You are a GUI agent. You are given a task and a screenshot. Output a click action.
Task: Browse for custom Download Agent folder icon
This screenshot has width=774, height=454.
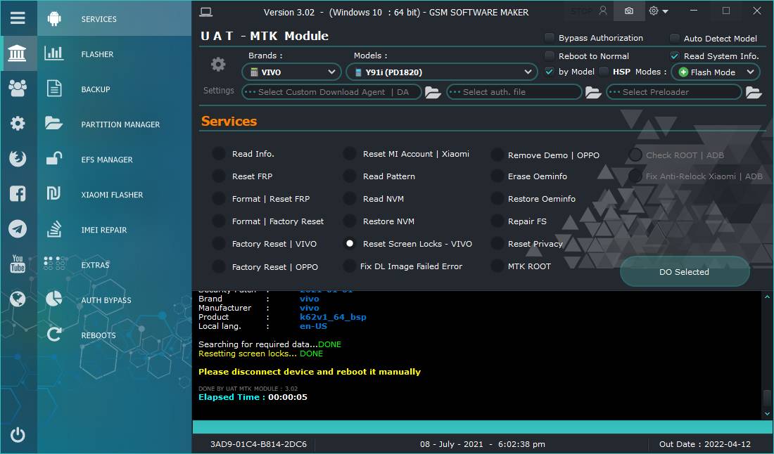[x=433, y=92]
